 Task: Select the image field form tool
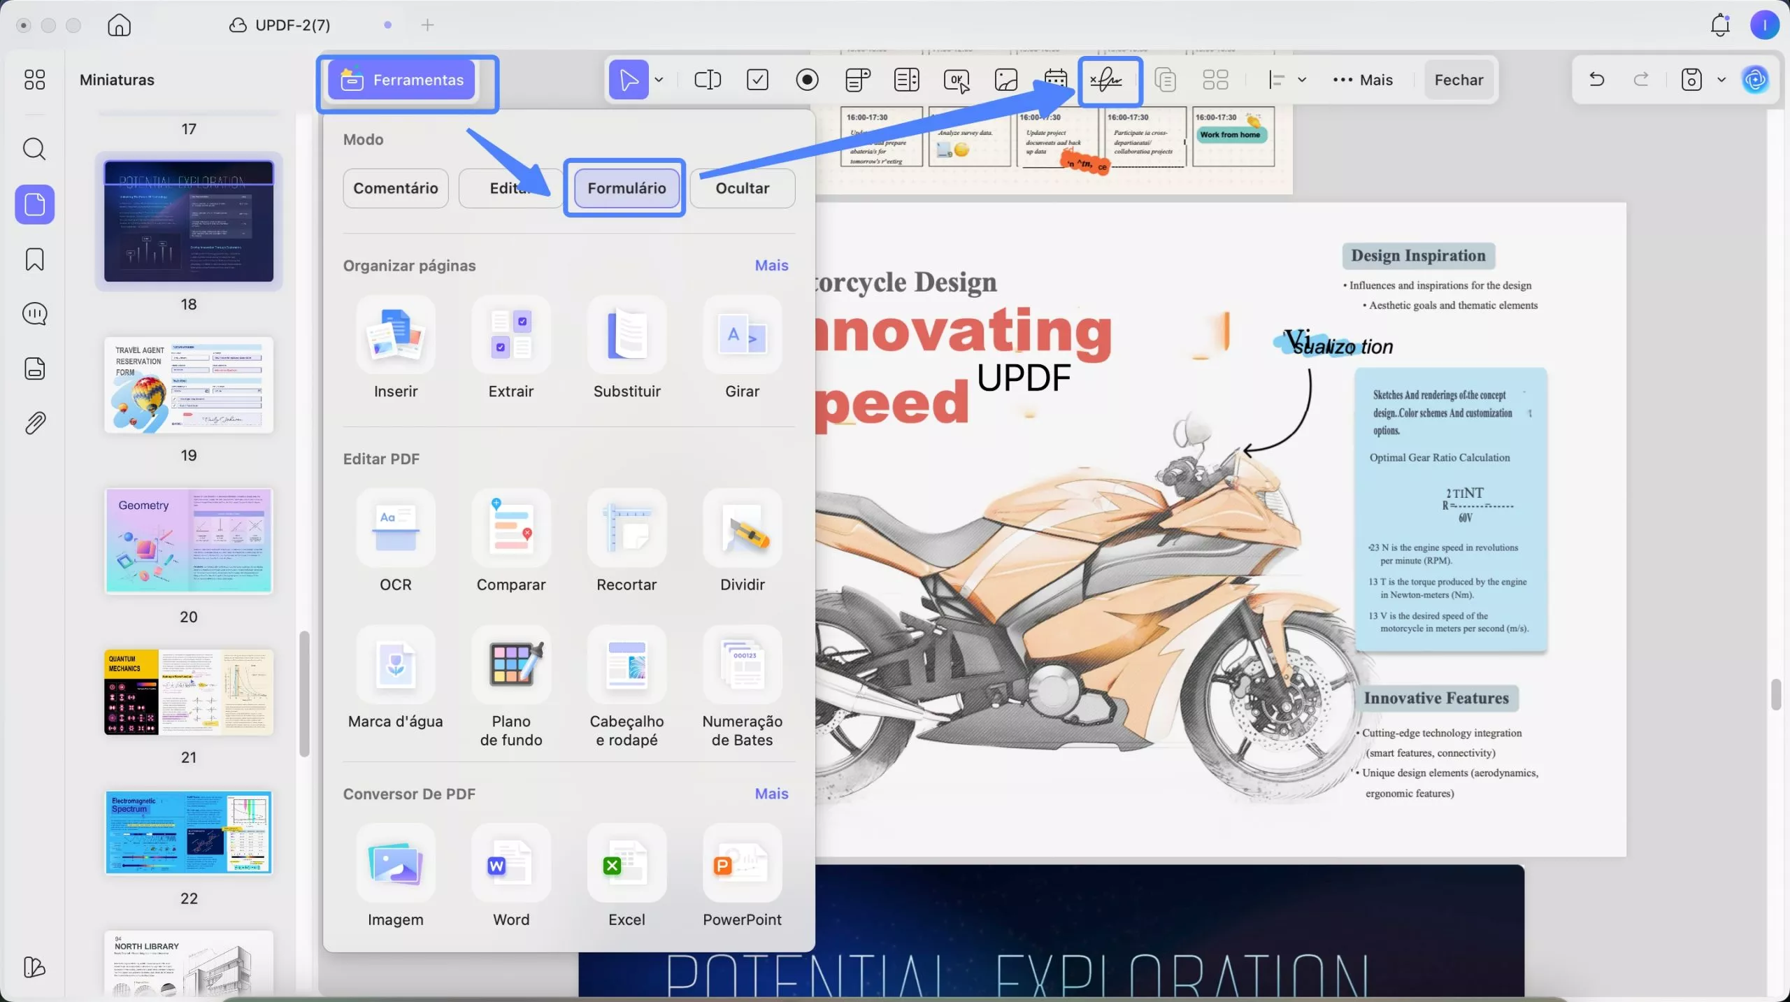tap(1006, 80)
